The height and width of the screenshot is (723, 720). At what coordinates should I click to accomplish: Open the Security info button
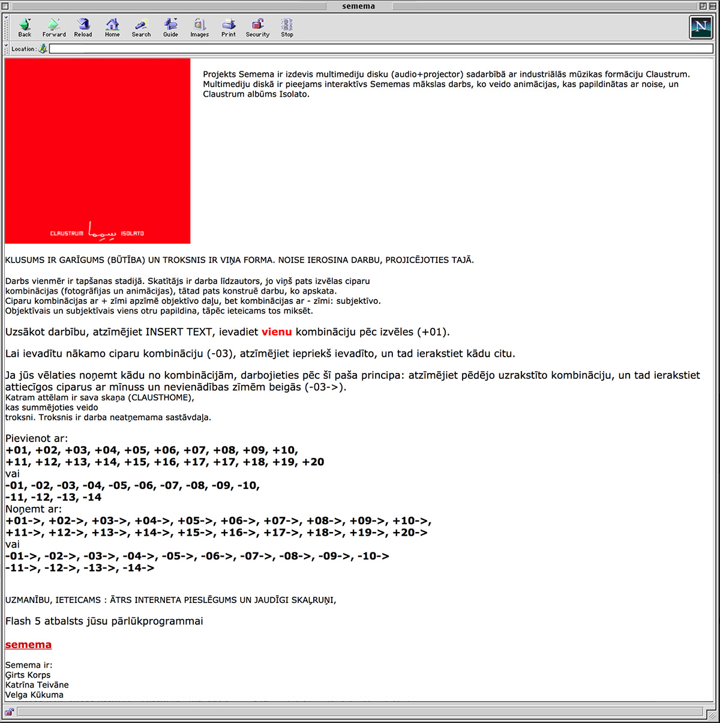(x=257, y=28)
